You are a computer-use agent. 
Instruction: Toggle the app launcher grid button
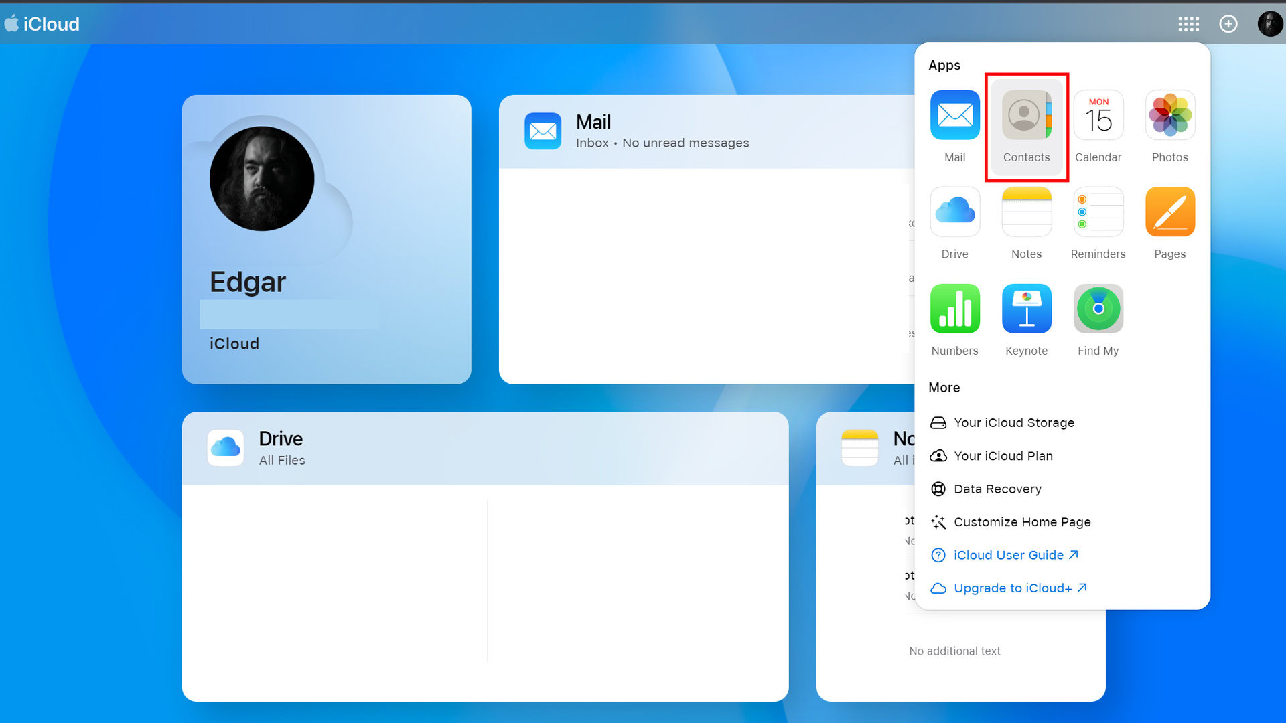pyautogui.click(x=1188, y=24)
